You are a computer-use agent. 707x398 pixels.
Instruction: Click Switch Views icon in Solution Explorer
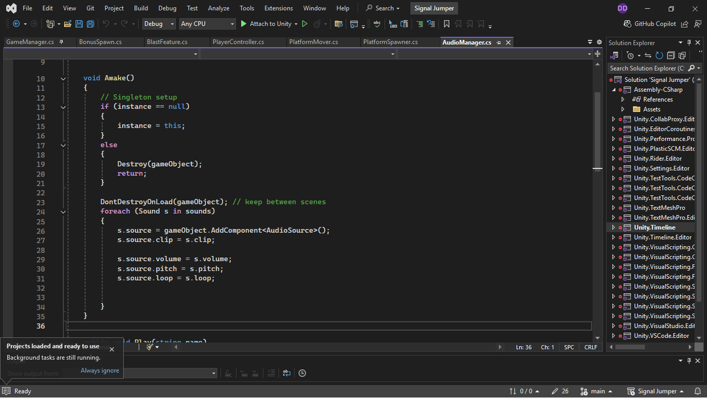click(615, 55)
